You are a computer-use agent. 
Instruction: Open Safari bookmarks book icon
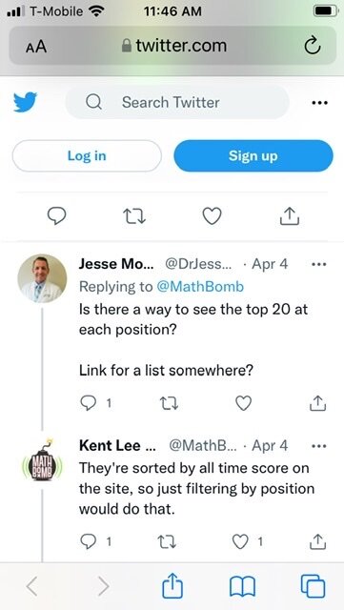(x=242, y=587)
